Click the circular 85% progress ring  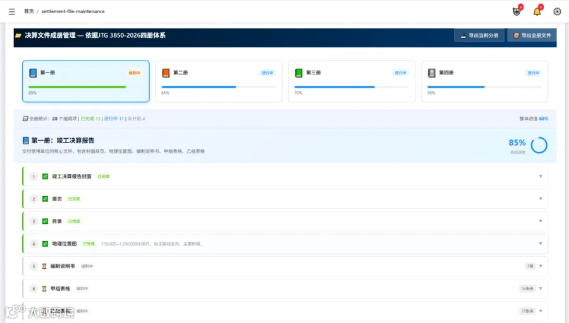click(x=539, y=145)
